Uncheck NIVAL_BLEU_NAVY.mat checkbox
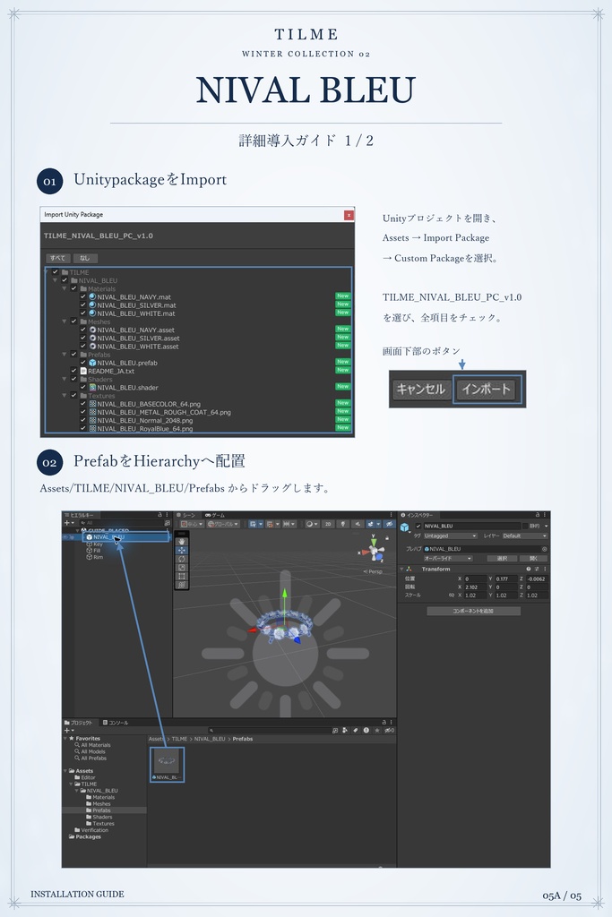 (83, 296)
